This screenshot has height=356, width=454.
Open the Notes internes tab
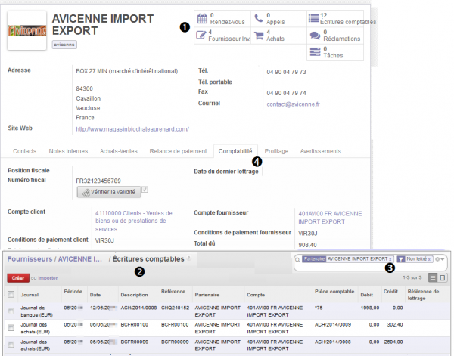pyautogui.click(x=68, y=151)
